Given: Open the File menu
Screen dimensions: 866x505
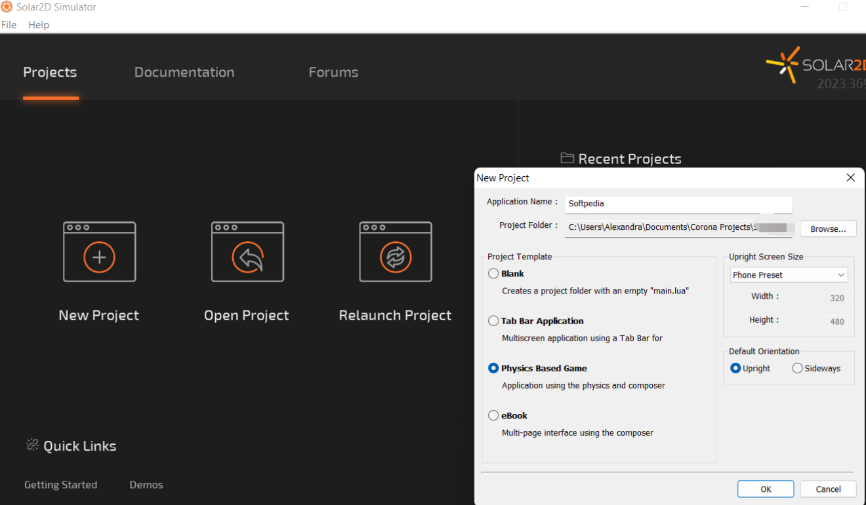Looking at the screenshot, I should [x=9, y=25].
